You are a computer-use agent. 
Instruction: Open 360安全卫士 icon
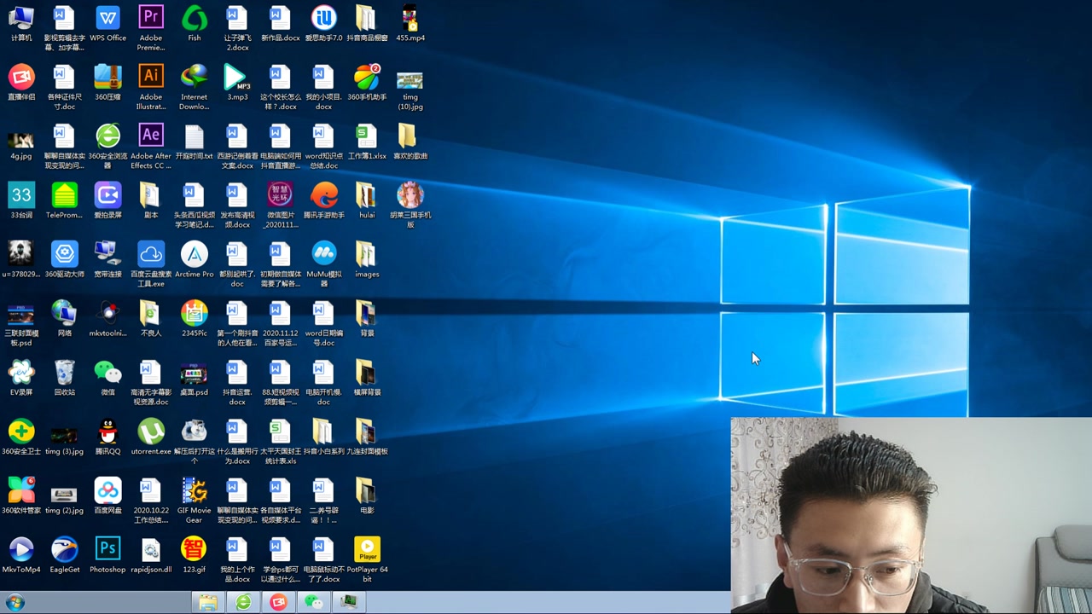pos(21,436)
